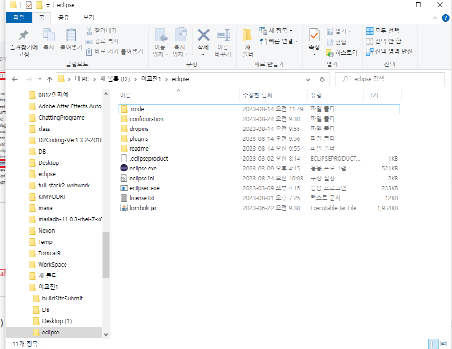452x349 pixels.
Task: Click the 삭제 (Delete) X icon
Action: point(203,35)
